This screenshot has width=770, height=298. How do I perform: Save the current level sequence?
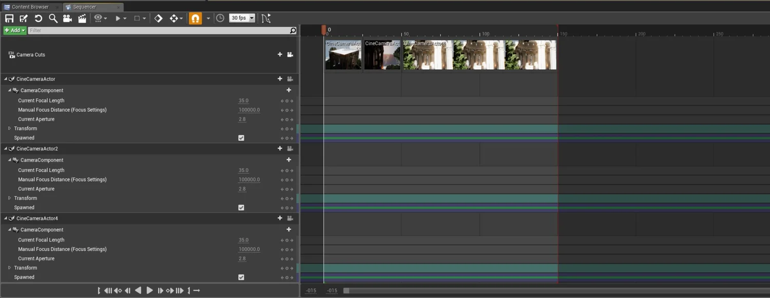[x=9, y=18]
